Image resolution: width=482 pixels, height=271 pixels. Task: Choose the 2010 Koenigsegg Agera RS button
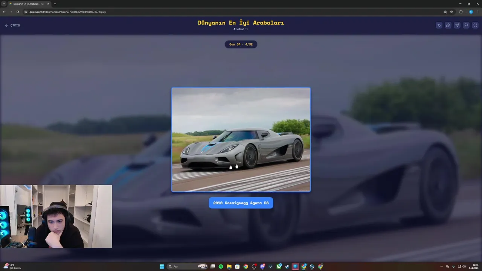[x=241, y=203]
